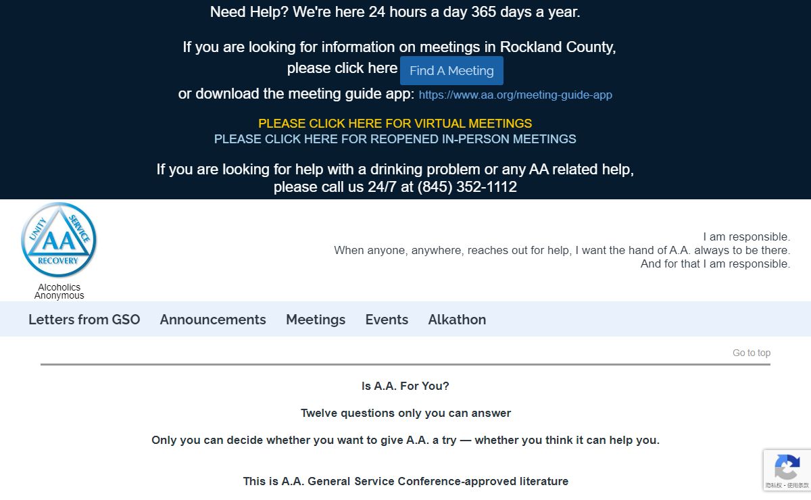Click the Alcoholics Anonymous caption under logo

pos(59,291)
